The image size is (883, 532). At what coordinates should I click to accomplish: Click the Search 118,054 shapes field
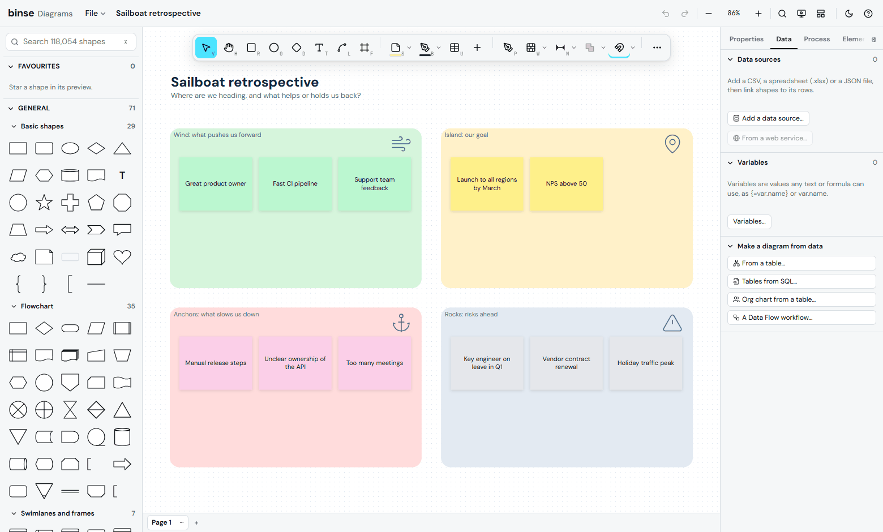[x=71, y=42]
